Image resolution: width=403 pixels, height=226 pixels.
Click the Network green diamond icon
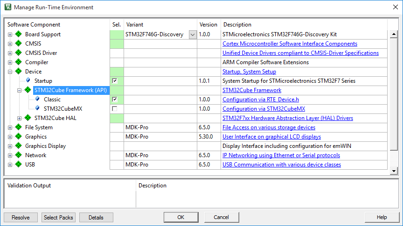19,155
